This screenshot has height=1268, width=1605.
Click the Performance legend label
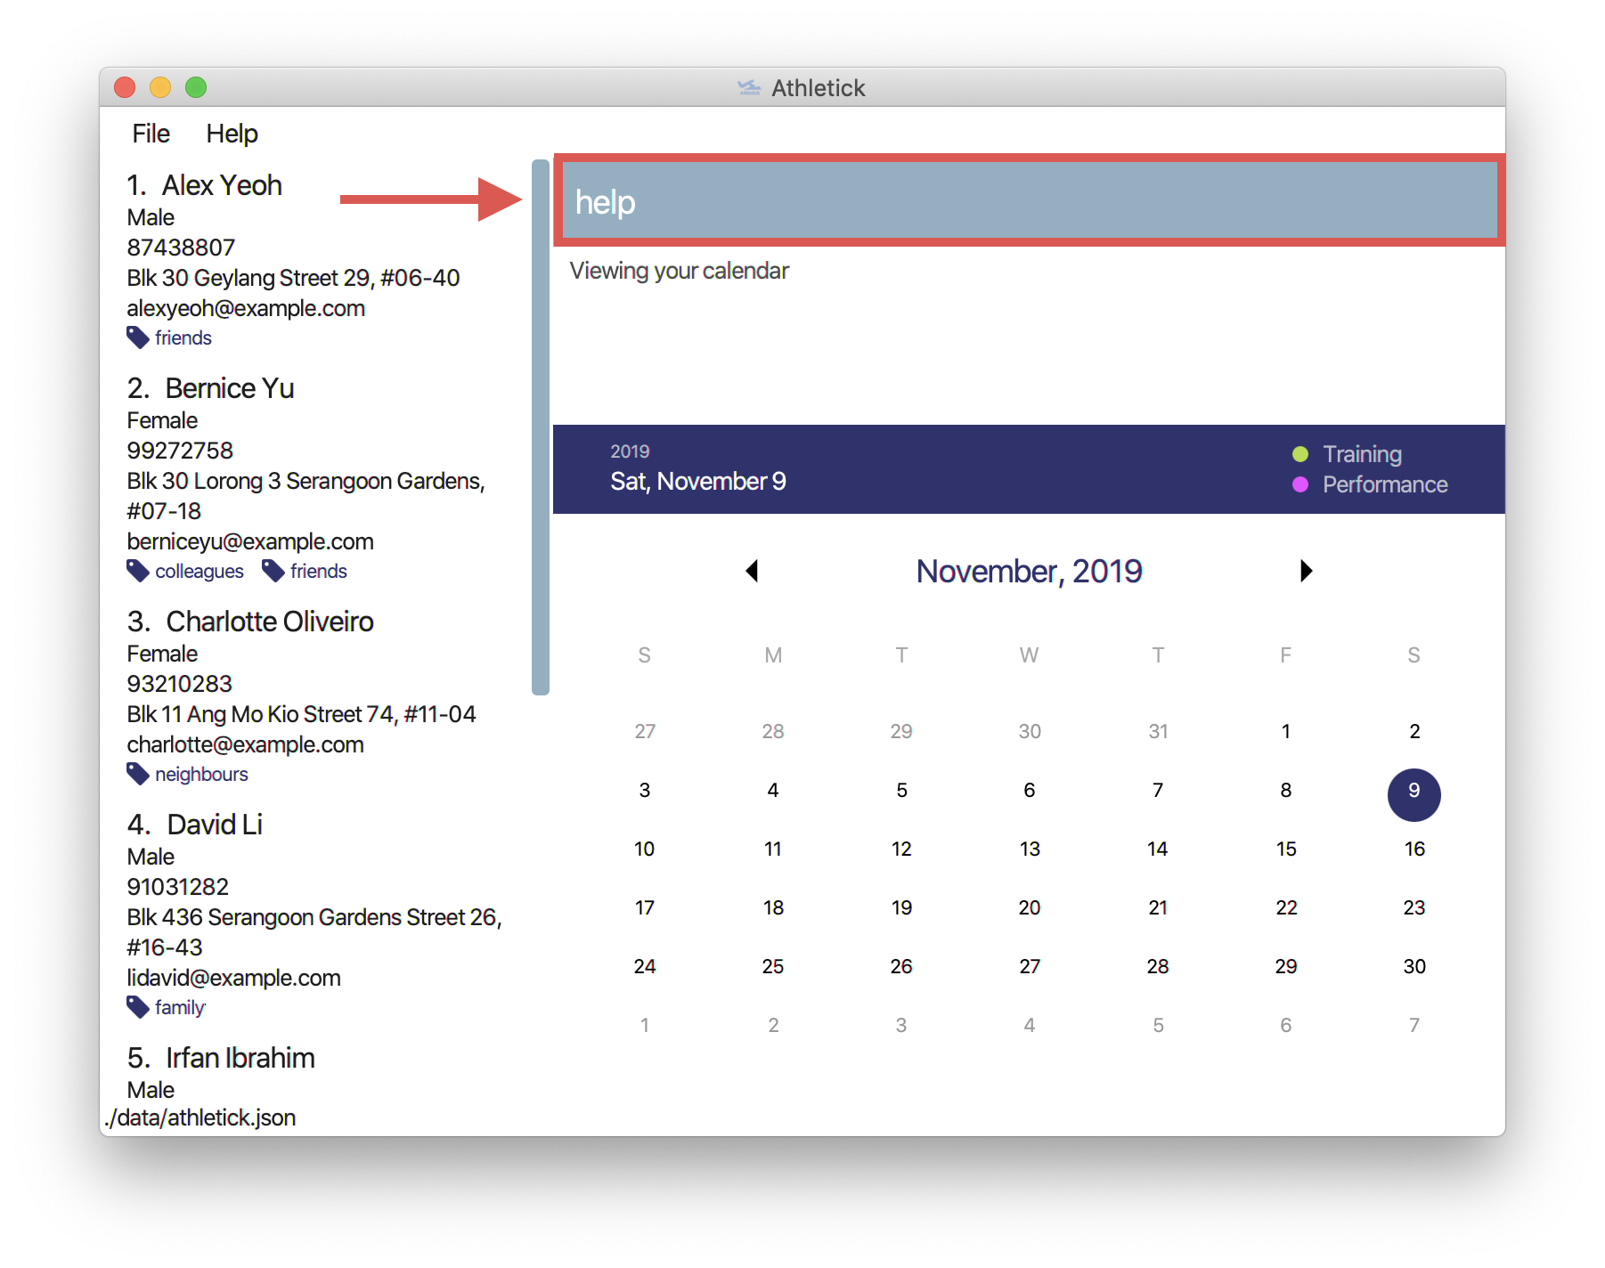[1385, 484]
